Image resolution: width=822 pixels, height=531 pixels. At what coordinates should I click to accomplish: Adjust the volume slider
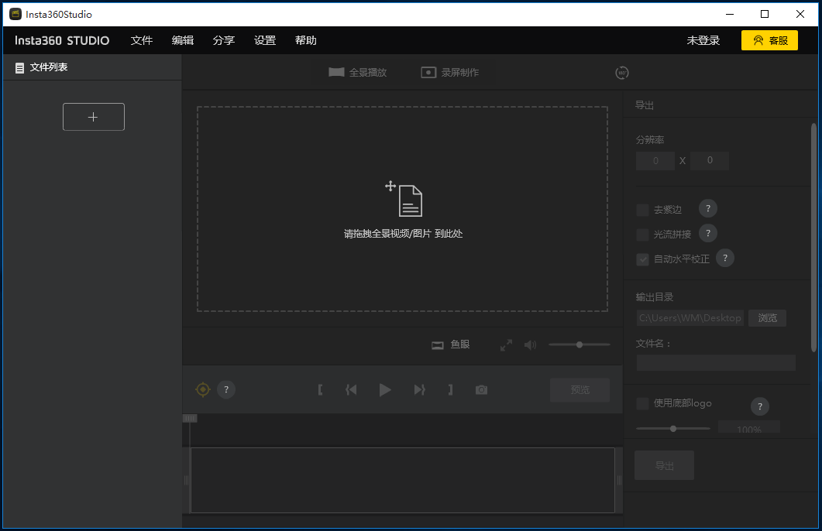click(579, 344)
